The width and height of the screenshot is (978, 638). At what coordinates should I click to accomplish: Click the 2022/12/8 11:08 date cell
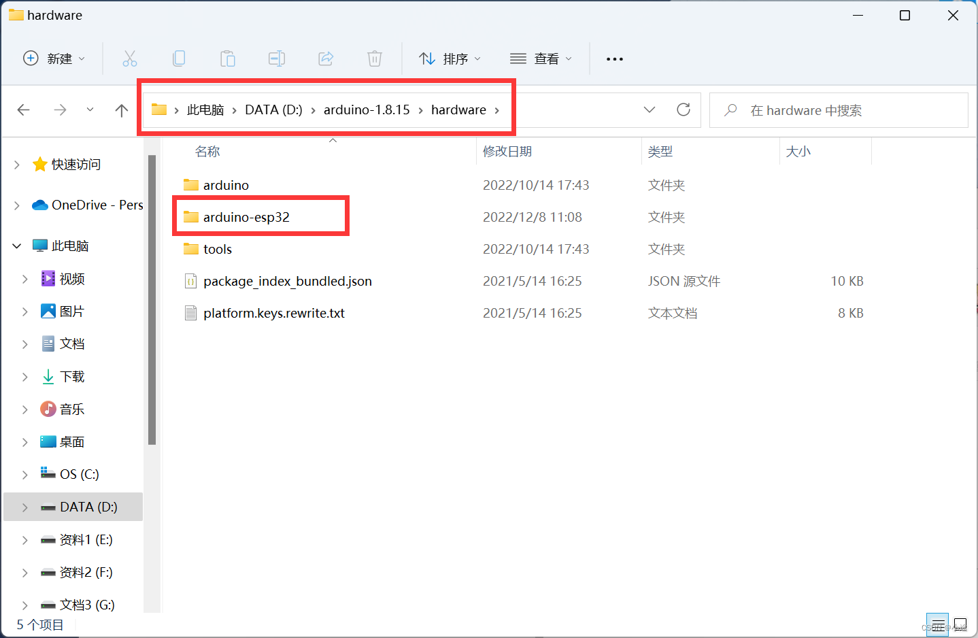[x=533, y=217]
